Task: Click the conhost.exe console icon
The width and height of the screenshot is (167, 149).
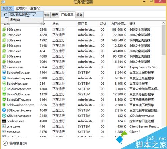Action: pos(4,121)
